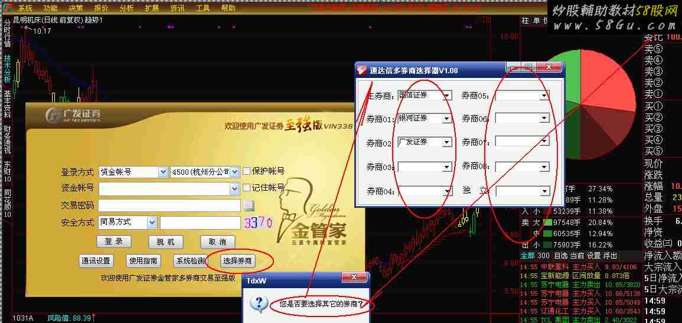
Task: Switch to 东财10 sidebar tab
Action: (8, 172)
